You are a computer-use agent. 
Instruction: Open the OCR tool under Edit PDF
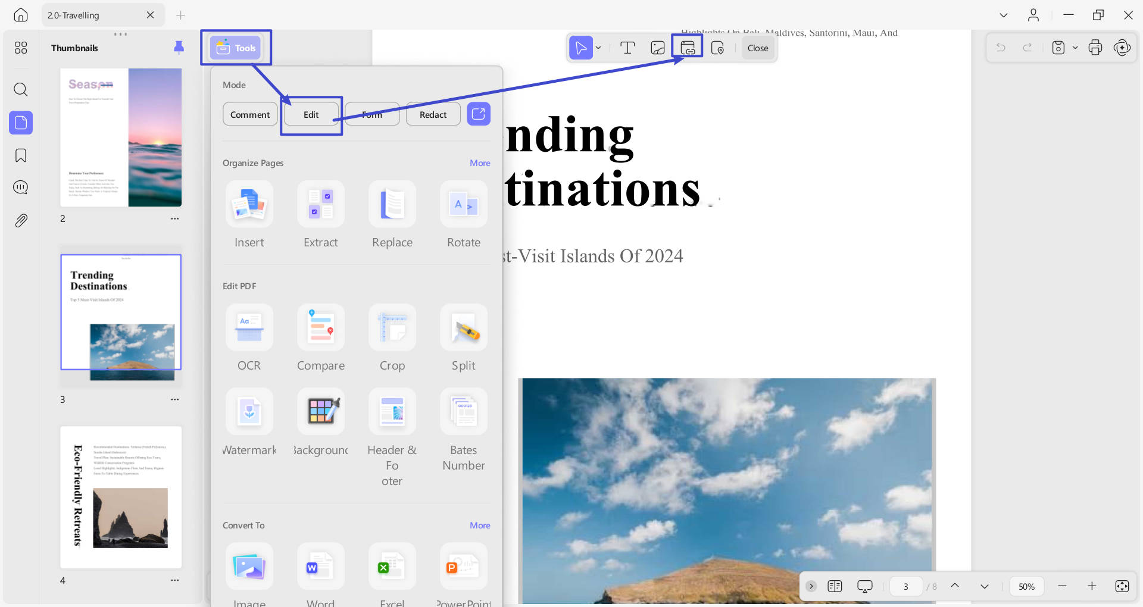coord(249,327)
